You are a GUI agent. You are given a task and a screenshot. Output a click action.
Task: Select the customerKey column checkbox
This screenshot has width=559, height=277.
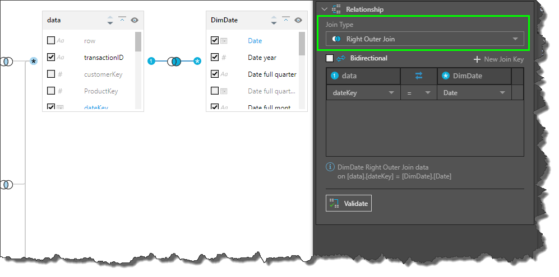pos(51,74)
